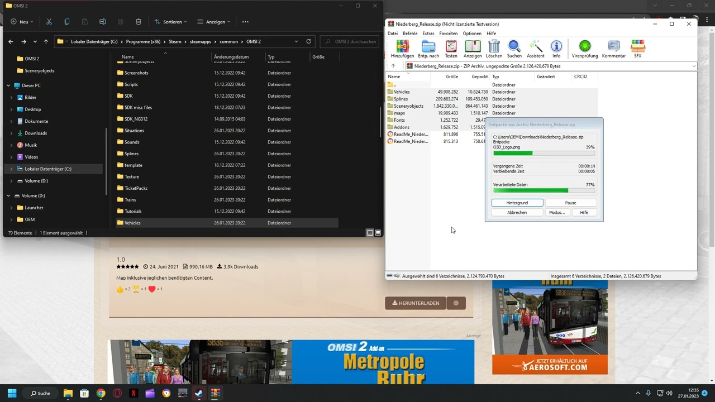Screen dimensions: 715x402
Task: Click the Testen icon in WinRAR
Action: tap(451, 49)
